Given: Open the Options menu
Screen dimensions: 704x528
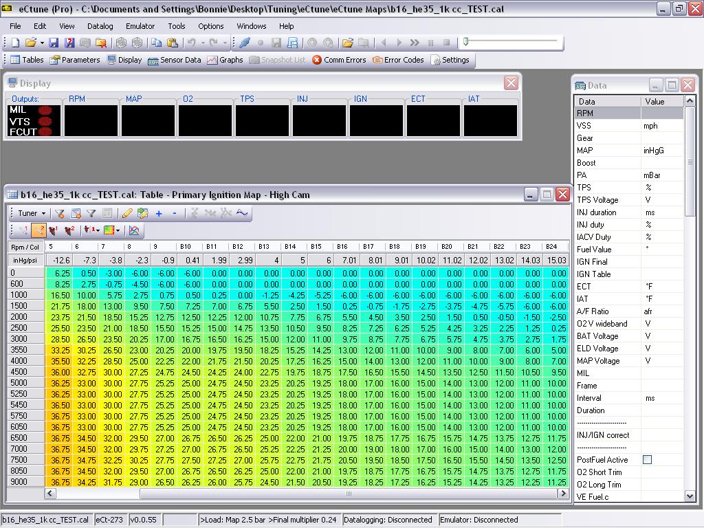Looking at the screenshot, I should tap(210, 26).
